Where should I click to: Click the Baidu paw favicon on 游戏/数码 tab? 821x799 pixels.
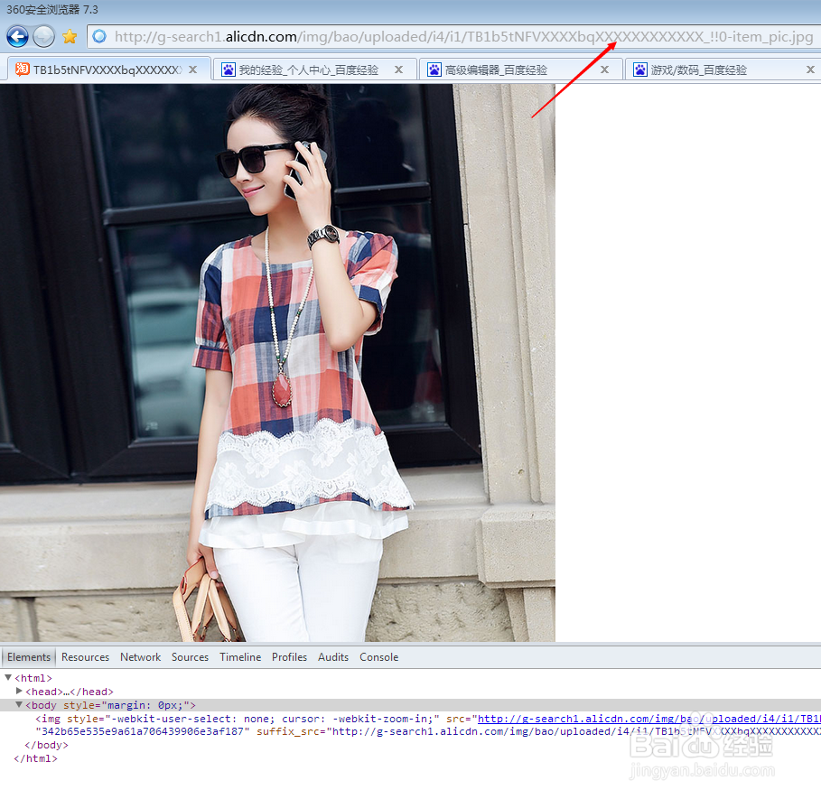639,70
